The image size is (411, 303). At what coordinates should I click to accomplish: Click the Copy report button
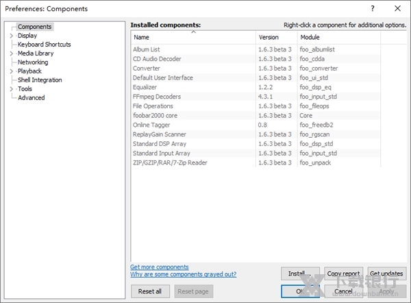point(344,274)
